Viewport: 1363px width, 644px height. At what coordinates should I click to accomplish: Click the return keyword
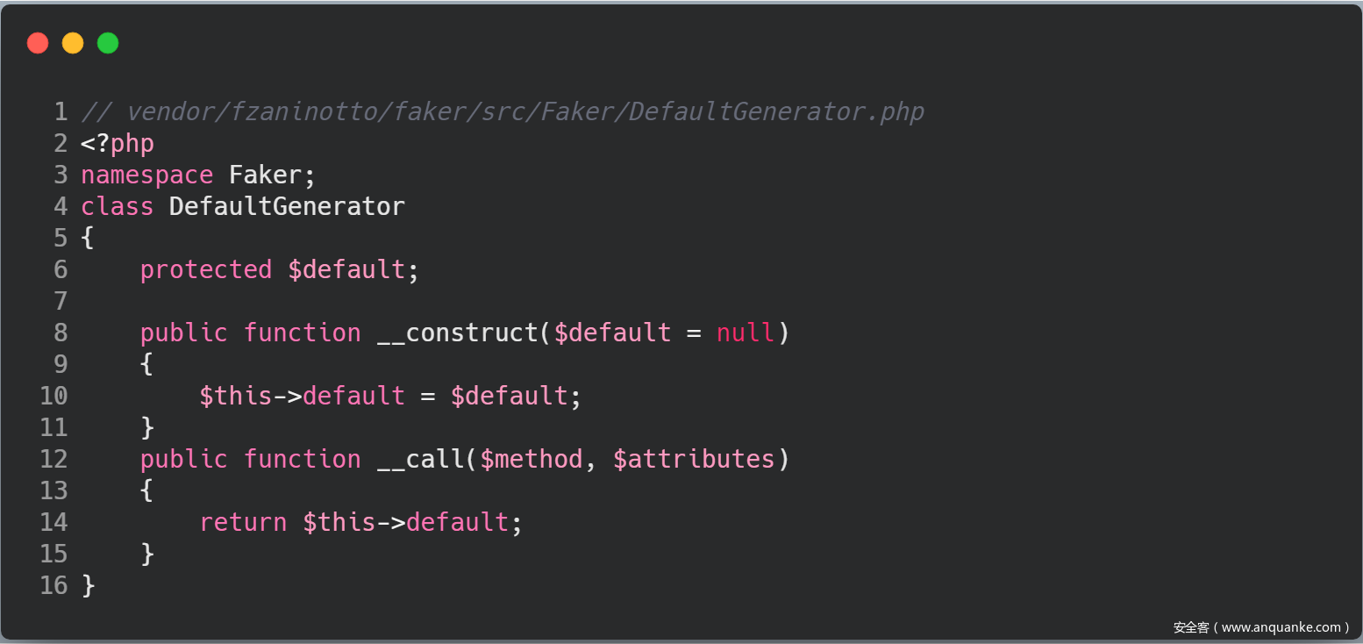click(x=243, y=522)
